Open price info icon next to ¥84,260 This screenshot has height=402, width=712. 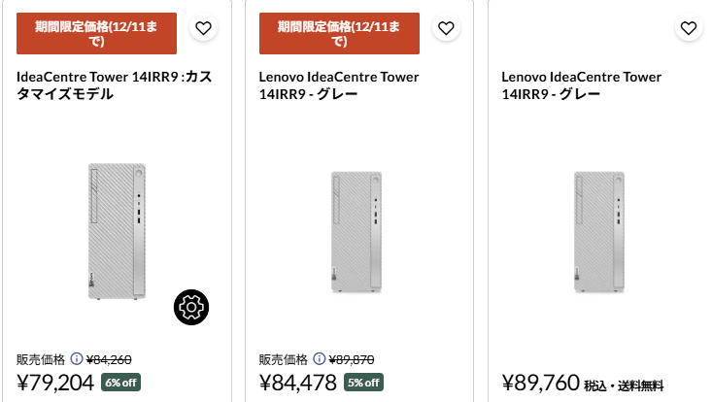click(x=77, y=357)
